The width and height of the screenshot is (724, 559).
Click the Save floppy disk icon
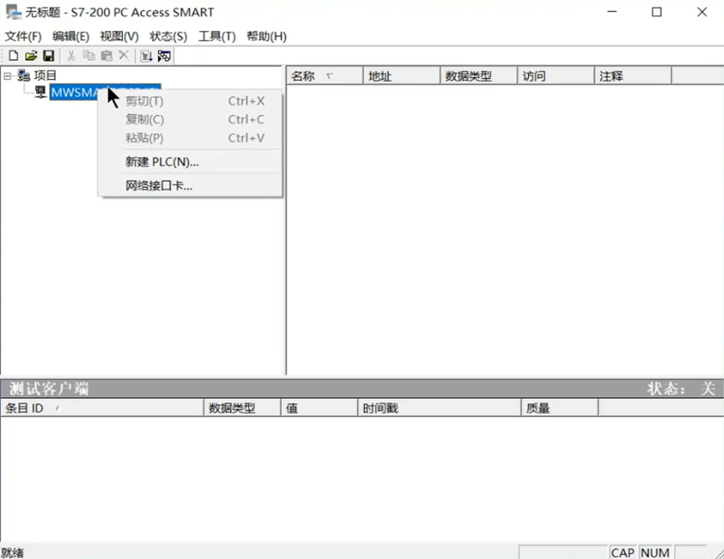tap(48, 56)
